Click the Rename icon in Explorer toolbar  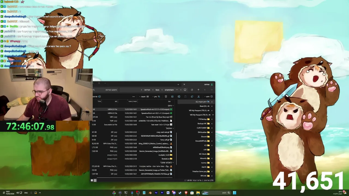point(179,97)
